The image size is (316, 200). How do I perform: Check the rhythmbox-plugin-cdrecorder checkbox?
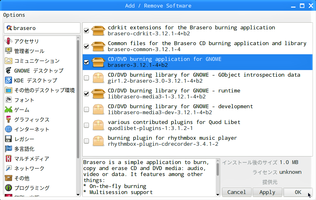pos(86,141)
